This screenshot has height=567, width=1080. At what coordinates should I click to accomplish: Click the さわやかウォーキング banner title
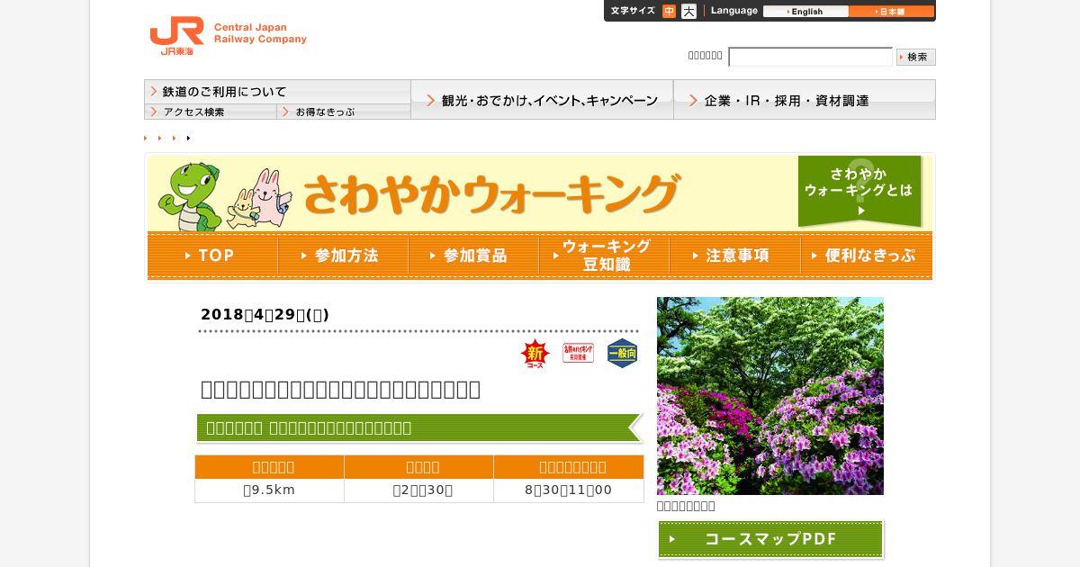pos(490,193)
